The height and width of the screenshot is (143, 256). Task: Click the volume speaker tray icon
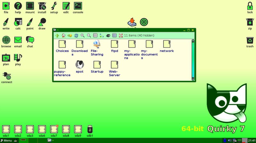click(x=230, y=140)
